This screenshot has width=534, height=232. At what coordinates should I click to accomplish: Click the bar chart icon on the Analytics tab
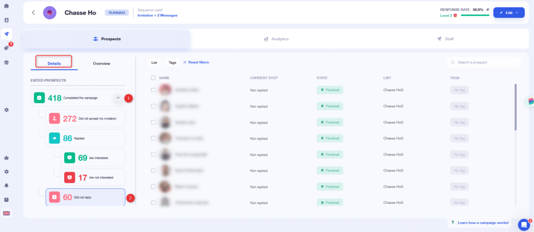coord(266,39)
